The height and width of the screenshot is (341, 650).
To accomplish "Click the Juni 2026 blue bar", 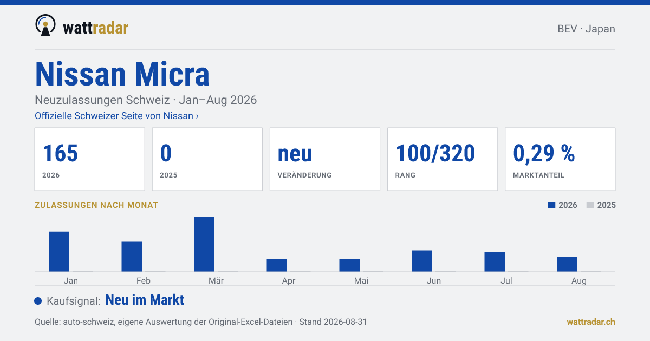I will coord(422,261).
